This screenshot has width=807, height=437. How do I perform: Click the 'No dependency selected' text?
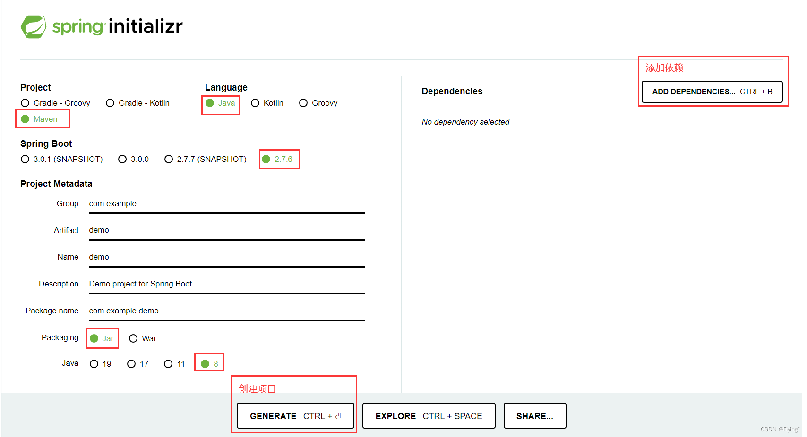(465, 122)
